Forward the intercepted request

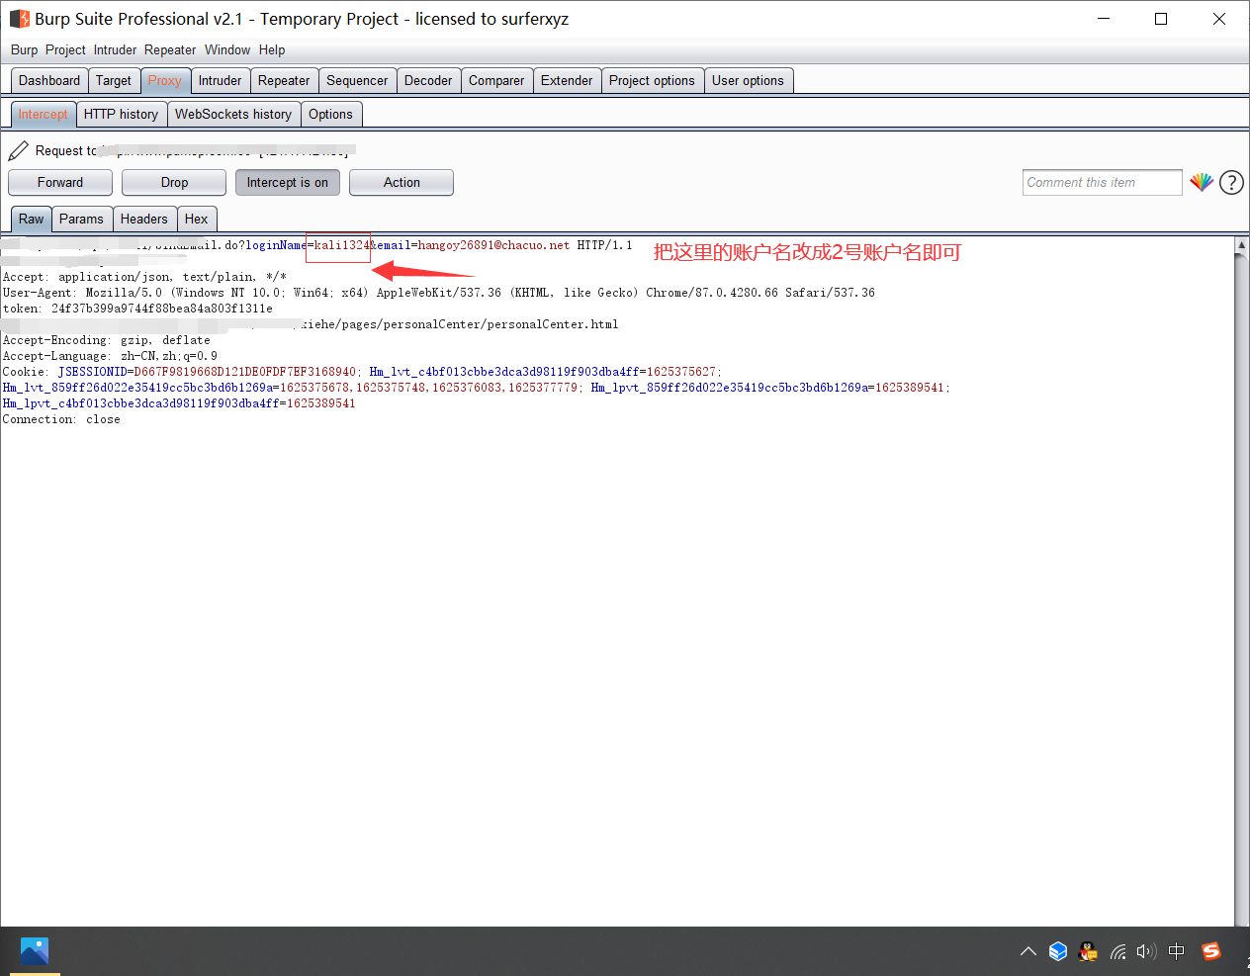[60, 183]
